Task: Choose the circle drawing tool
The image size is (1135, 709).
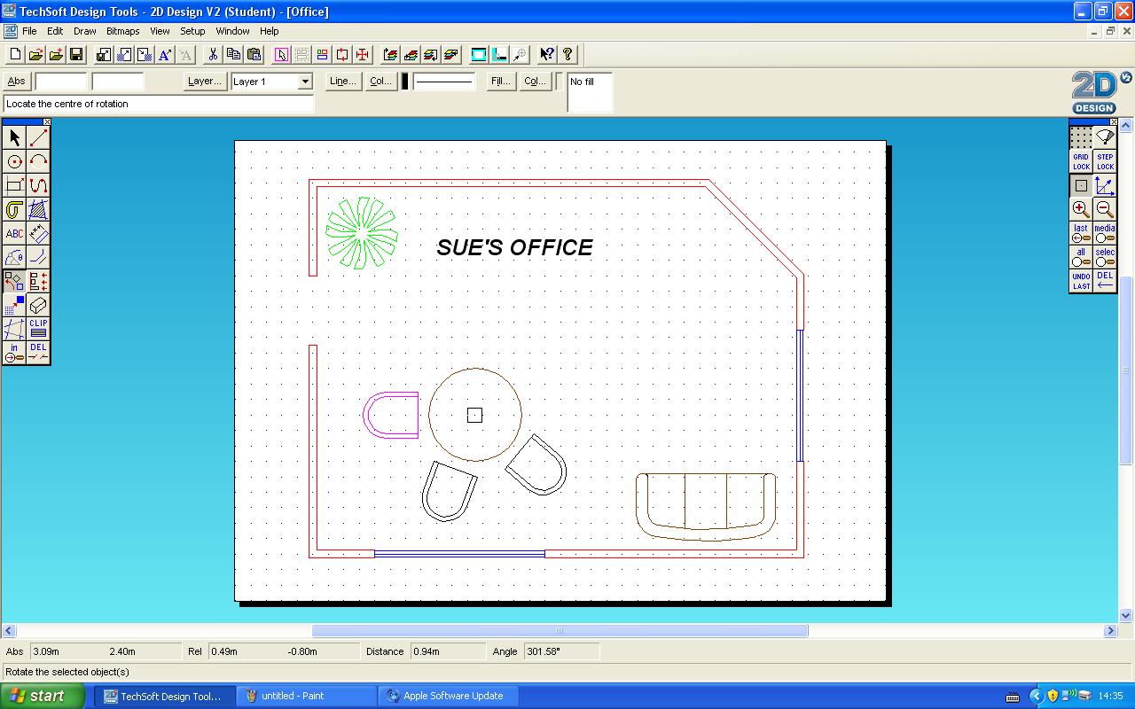Action: [x=14, y=161]
